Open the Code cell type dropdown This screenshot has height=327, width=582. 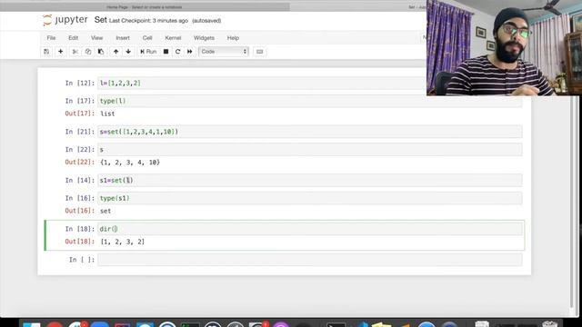click(x=224, y=52)
